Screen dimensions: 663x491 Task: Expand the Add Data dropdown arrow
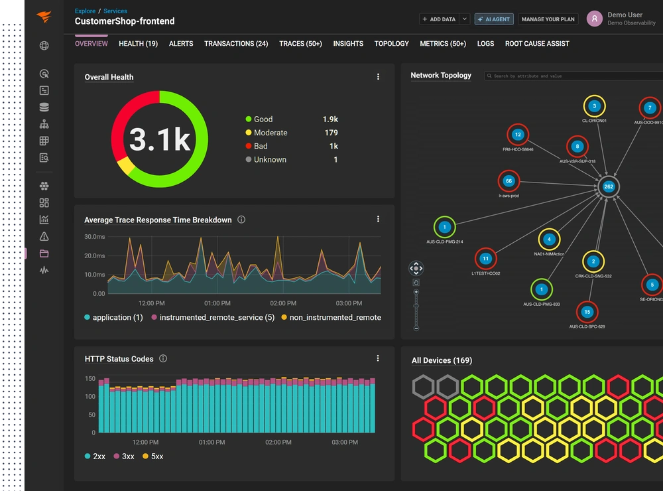click(465, 19)
